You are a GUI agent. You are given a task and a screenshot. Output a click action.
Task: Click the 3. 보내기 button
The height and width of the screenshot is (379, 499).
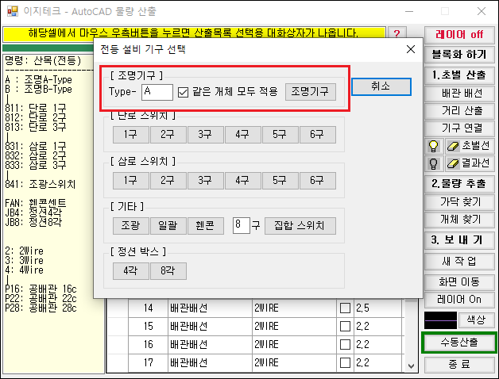459,240
